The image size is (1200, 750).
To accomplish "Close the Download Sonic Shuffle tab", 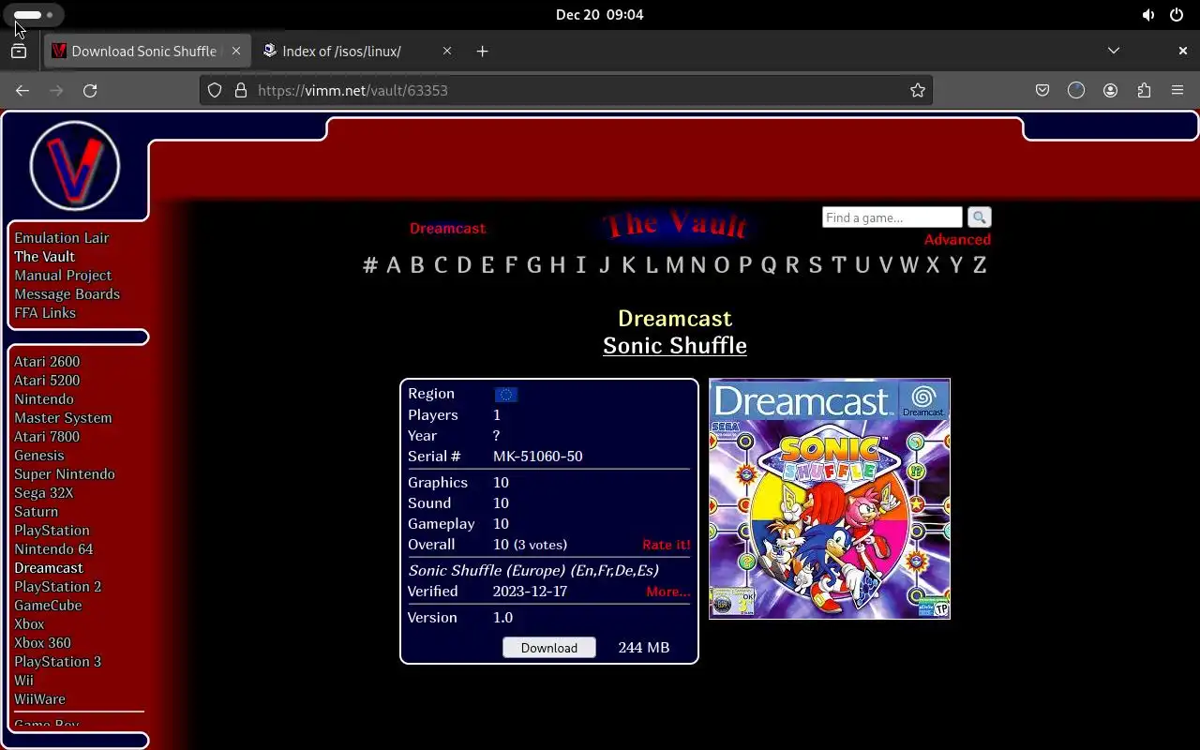I will pos(236,51).
